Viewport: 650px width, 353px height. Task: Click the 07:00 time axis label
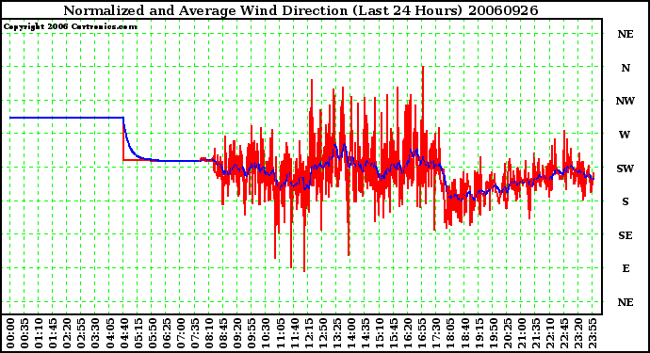[x=180, y=333]
